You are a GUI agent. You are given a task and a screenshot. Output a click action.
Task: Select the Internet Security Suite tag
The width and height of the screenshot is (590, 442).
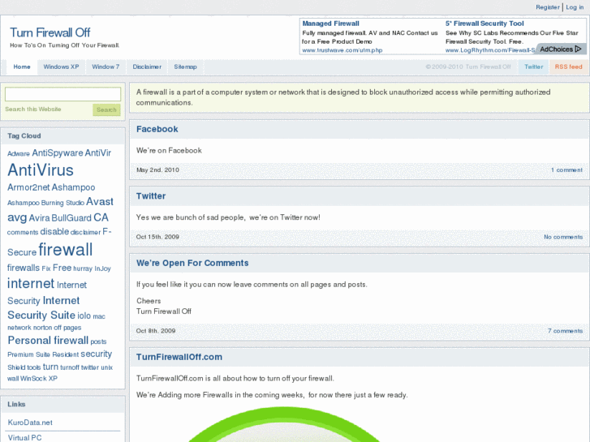coord(44,307)
